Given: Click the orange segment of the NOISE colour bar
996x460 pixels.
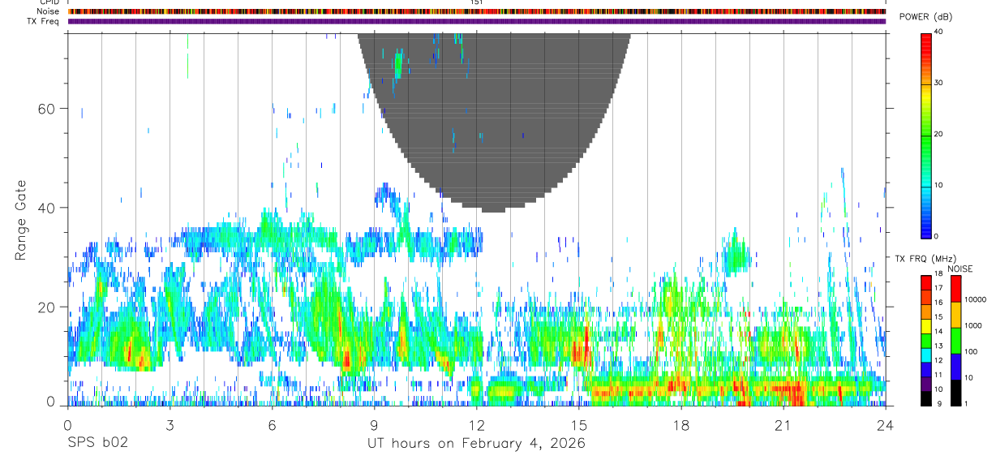Looking at the screenshot, I should [955, 315].
